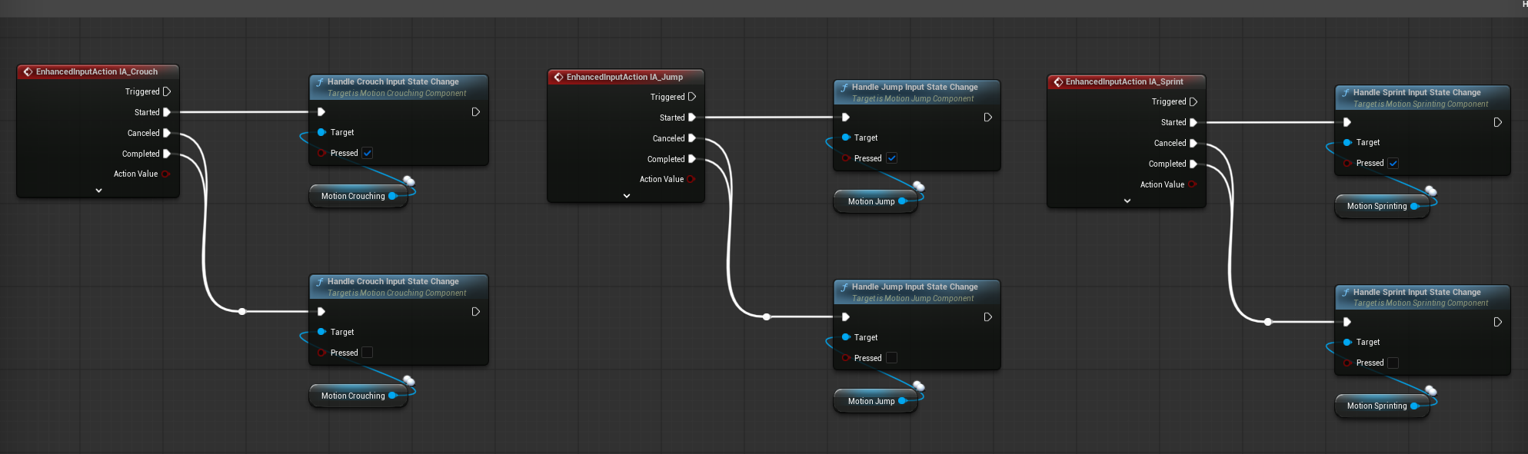Click Action Value pin on IA_Crouch node
The height and width of the screenshot is (454, 1528).
tap(165, 174)
